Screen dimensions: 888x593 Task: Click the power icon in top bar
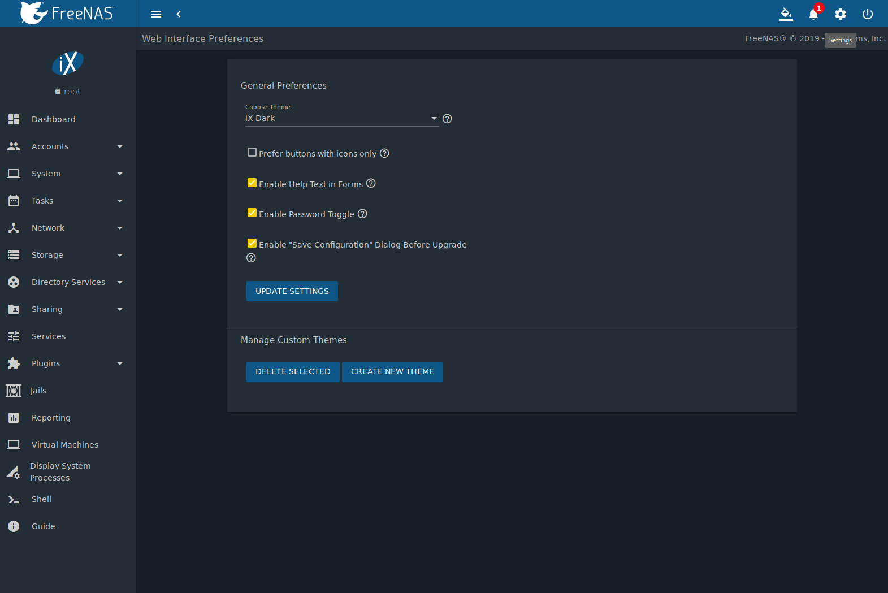pos(868,14)
